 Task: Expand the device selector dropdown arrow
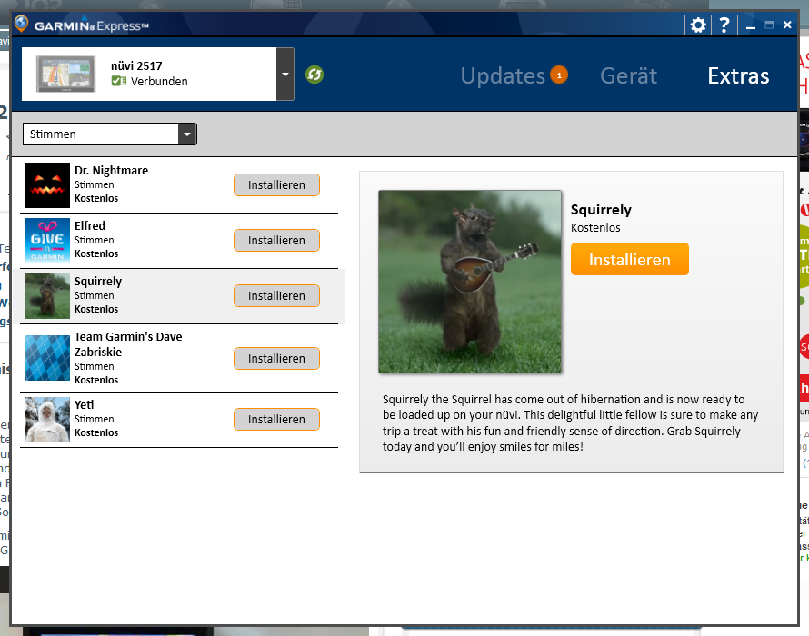pyautogui.click(x=285, y=75)
